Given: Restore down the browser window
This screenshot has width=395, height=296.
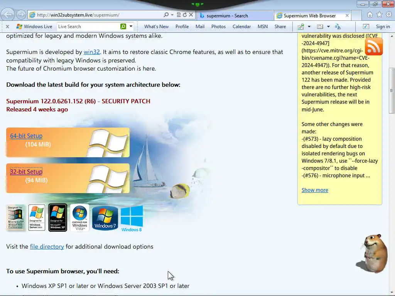Looking at the screenshot, I should [x=375, y=4].
